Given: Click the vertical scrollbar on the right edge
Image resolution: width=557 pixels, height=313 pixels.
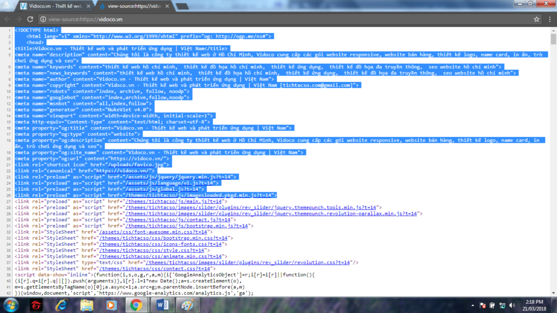Looking at the screenshot, I should point(553,163).
